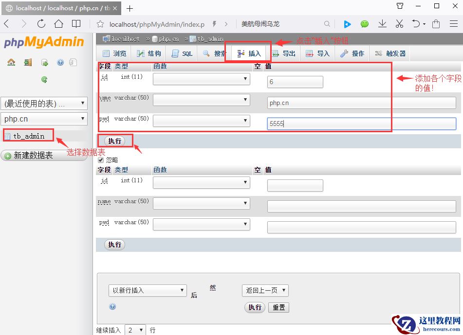Open the tb_admin table link
Viewport: 463px width, 335px height.
tap(29, 136)
